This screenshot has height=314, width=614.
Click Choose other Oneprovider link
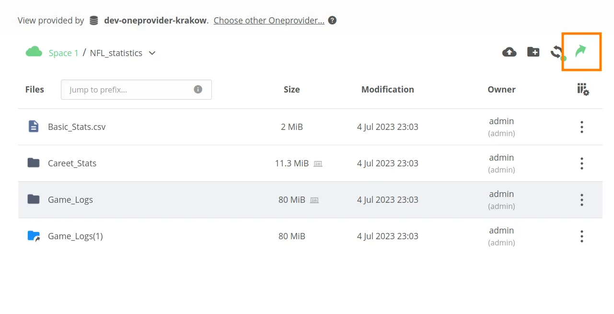point(269,21)
